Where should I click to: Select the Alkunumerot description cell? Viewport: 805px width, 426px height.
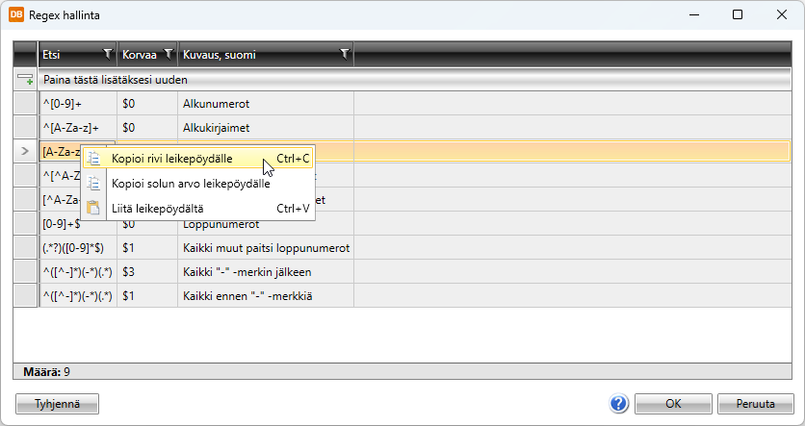point(265,103)
